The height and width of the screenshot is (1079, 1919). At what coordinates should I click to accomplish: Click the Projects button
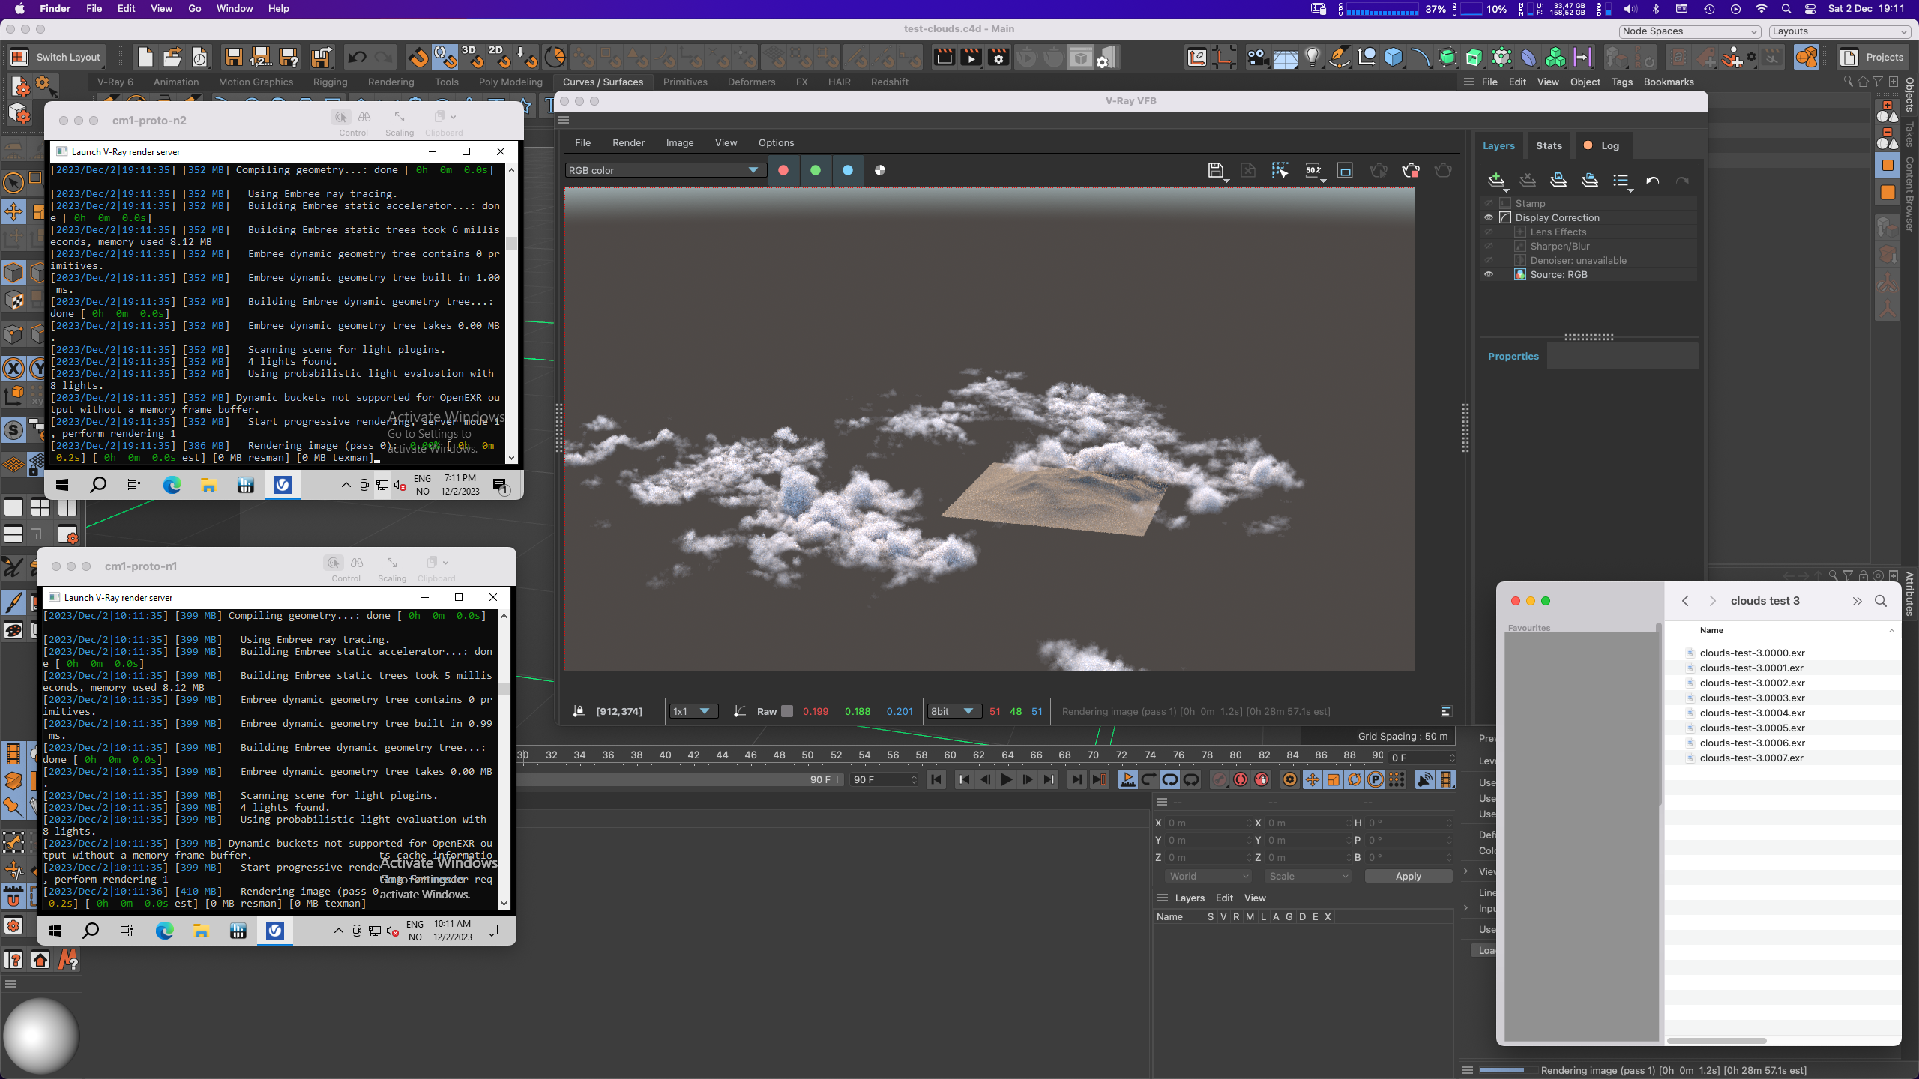pos(1873,57)
